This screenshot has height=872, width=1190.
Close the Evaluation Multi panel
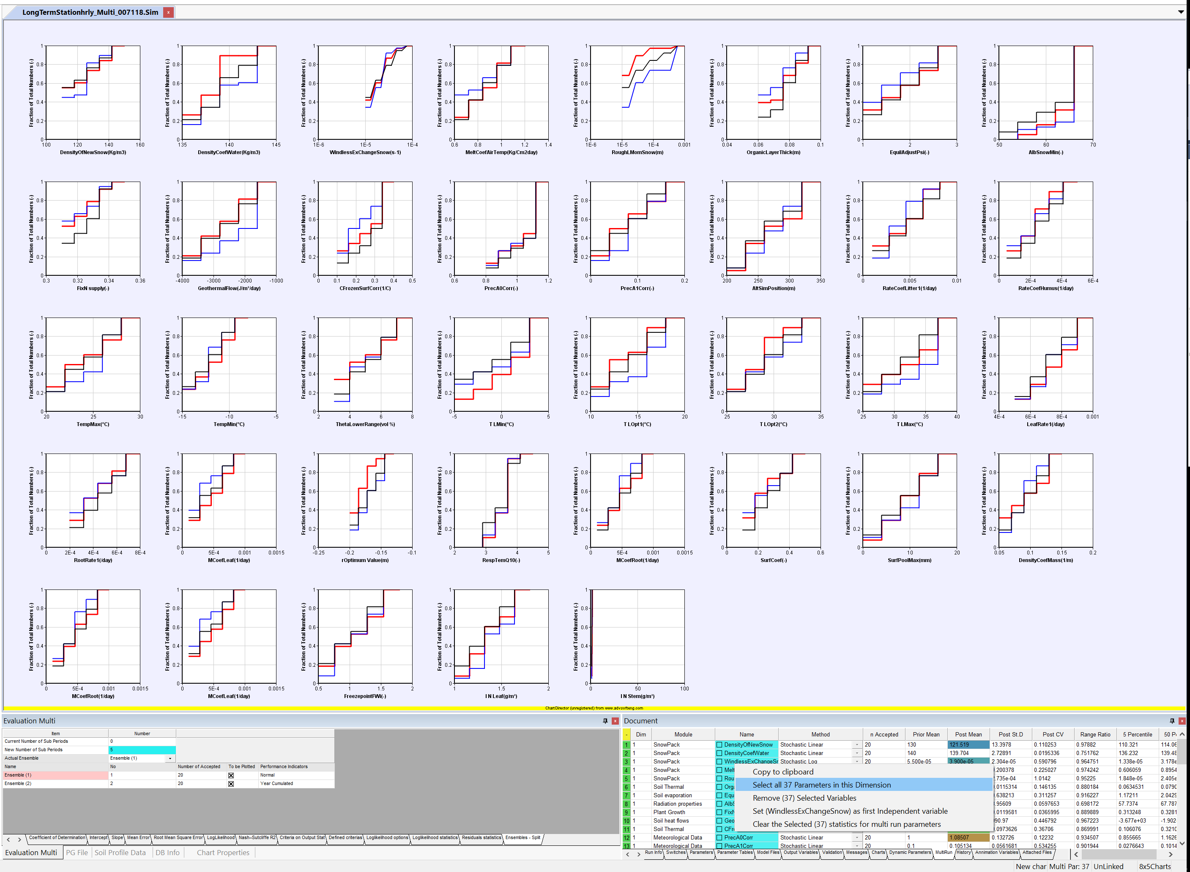[615, 720]
